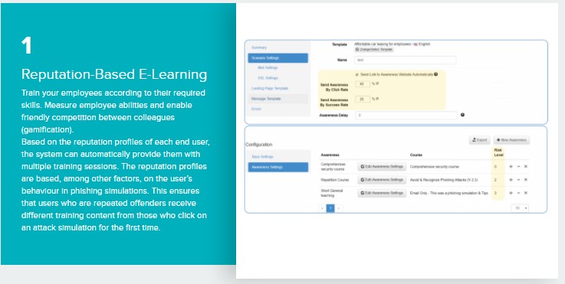Select page 1 in pagination

[x=330, y=208]
